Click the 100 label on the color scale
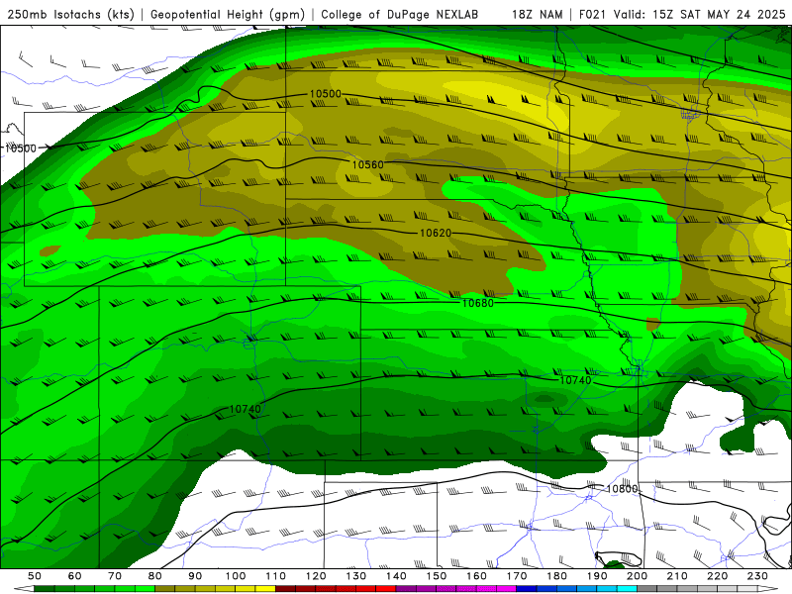792x594 pixels. point(236,576)
